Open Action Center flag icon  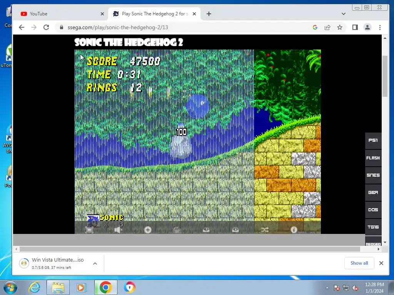click(x=337, y=288)
